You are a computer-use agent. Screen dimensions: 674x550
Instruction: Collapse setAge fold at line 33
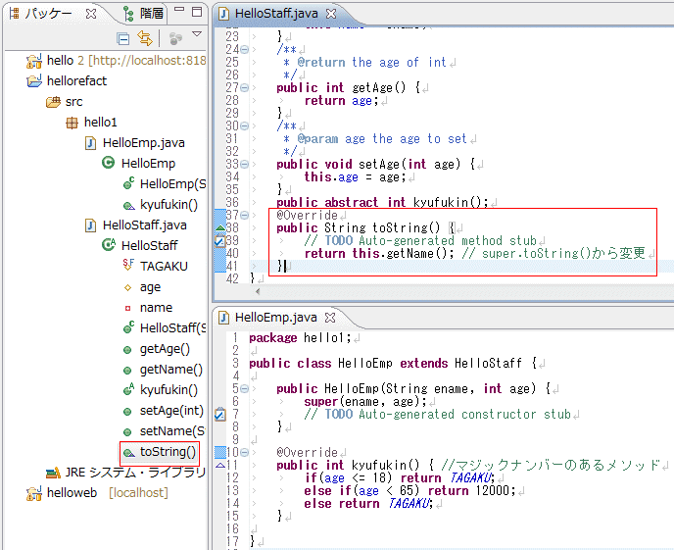(244, 165)
